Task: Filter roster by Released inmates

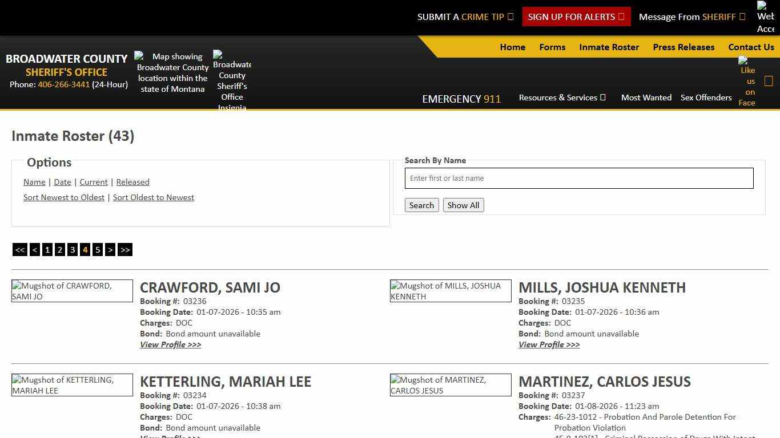Action: coord(132,182)
